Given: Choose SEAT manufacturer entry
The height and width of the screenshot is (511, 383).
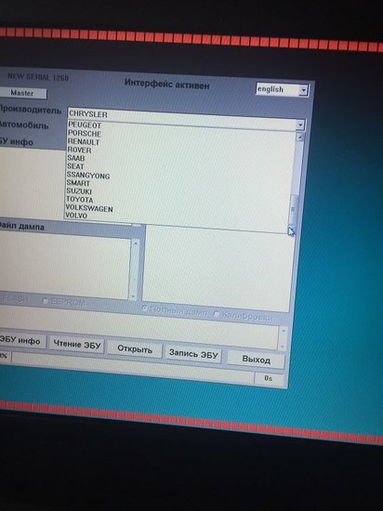Looking at the screenshot, I should coord(75,166).
